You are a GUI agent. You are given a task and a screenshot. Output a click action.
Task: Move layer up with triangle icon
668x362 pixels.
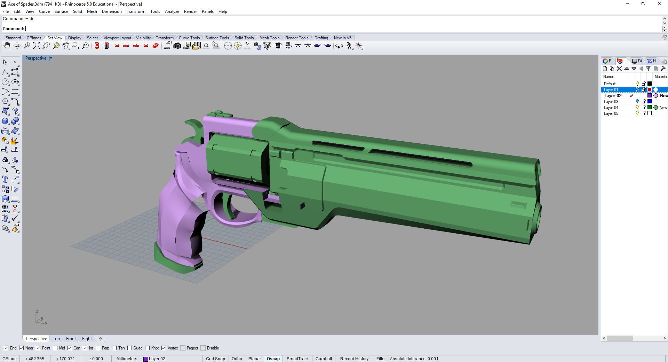627,69
